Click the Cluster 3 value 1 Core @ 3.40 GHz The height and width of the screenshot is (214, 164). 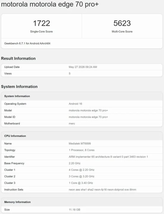[x=81, y=183]
